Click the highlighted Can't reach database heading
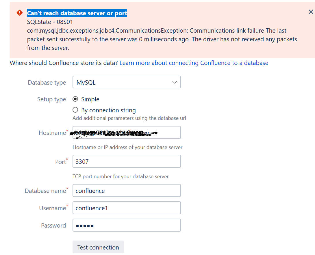This screenshot has width=315, height=255. (x=77, y=13)
